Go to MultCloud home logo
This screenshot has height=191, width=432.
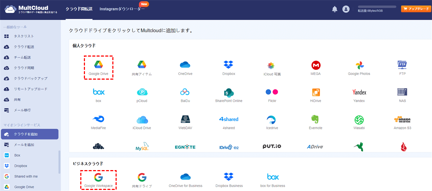coord(30,9)
